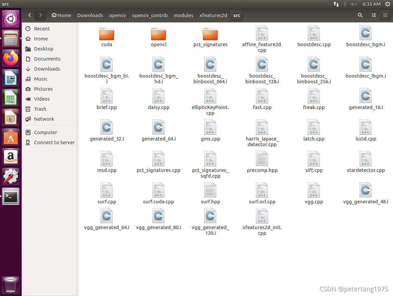
Task: Select the surf.hpp file icon
Action: (210, 190)
